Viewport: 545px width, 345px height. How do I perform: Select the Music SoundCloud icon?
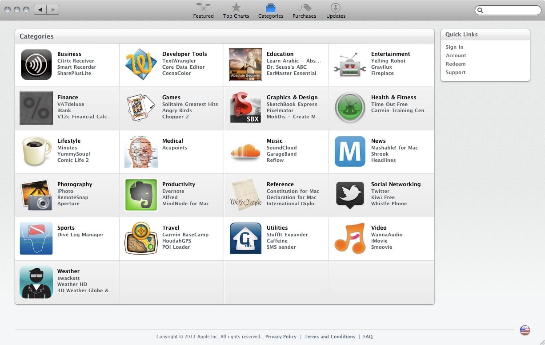pos(245,151)
